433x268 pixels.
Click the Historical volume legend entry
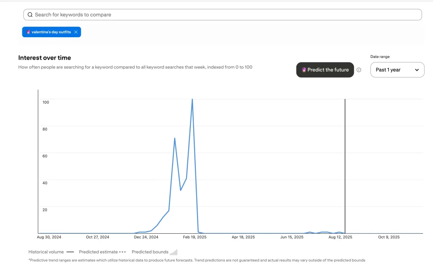pos(51,252)
